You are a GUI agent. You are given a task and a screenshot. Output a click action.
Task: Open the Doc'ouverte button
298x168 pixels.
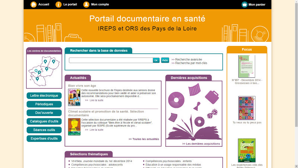[44, 113]
